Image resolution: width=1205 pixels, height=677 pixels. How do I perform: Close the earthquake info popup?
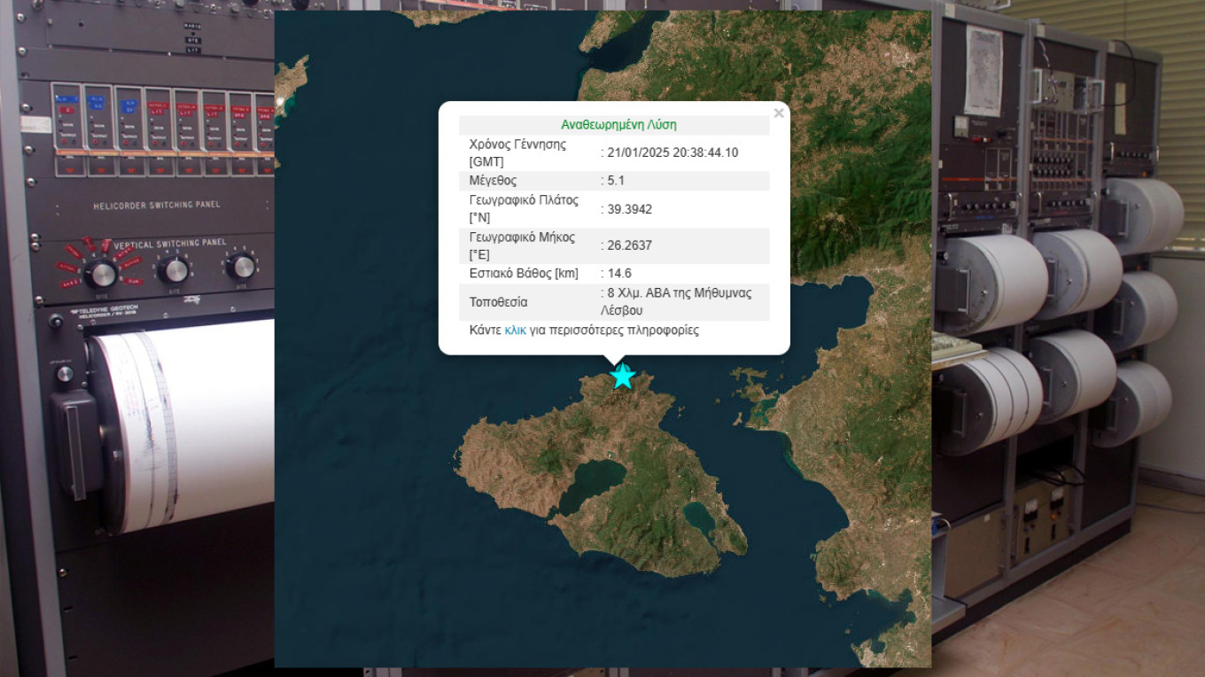[x=778, y=113]
